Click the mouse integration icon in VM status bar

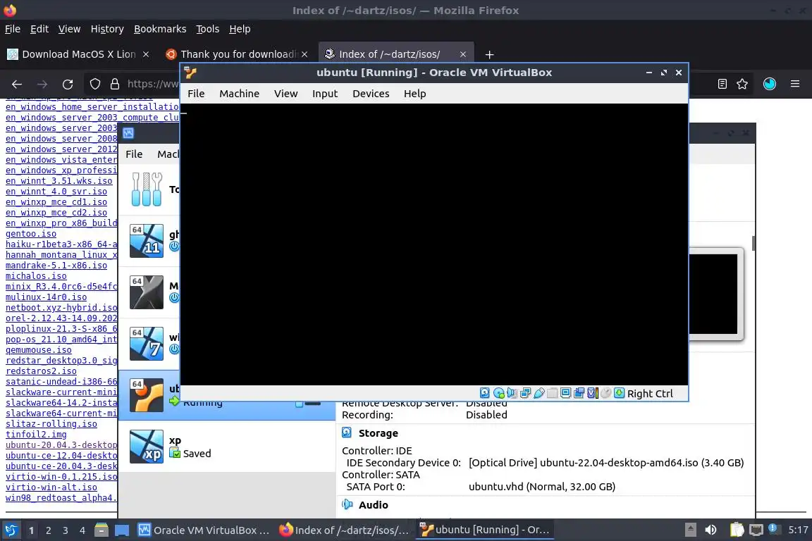tap(606, 394)
